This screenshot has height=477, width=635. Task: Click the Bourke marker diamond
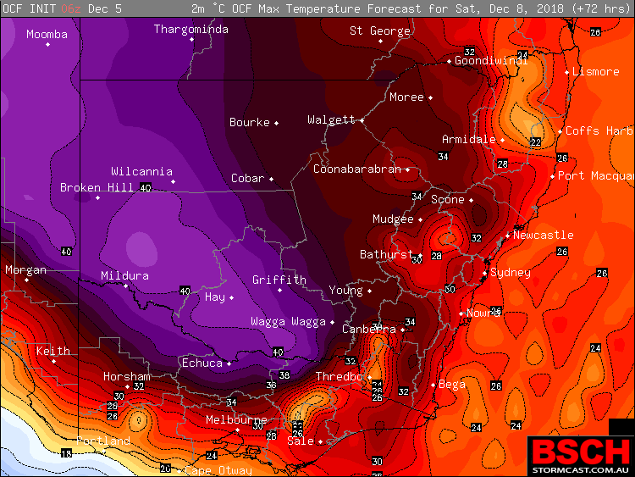[x=276, y=123]
